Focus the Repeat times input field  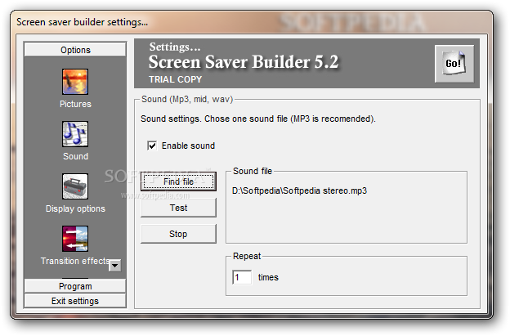[x=242, y=277]
